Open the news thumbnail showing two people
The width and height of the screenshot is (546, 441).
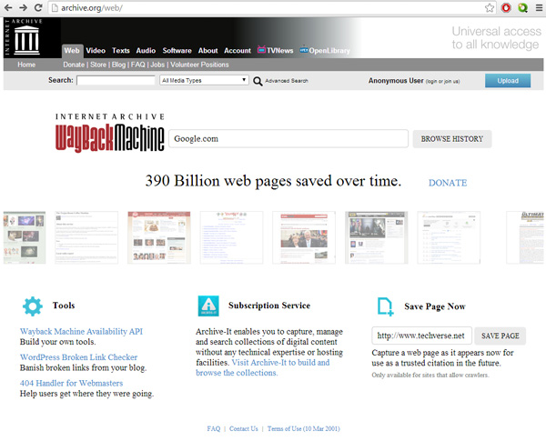(304, 237)
